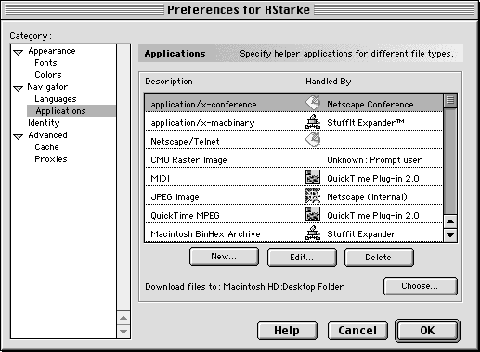Open the Colors preferences
The width and height of the screenshot is (480, 352).
pos(48,75)
